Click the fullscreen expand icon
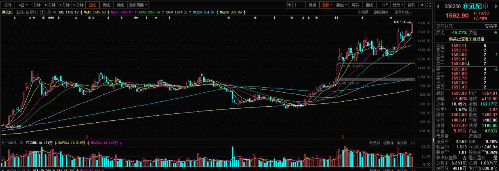 (x=428, y=5)
